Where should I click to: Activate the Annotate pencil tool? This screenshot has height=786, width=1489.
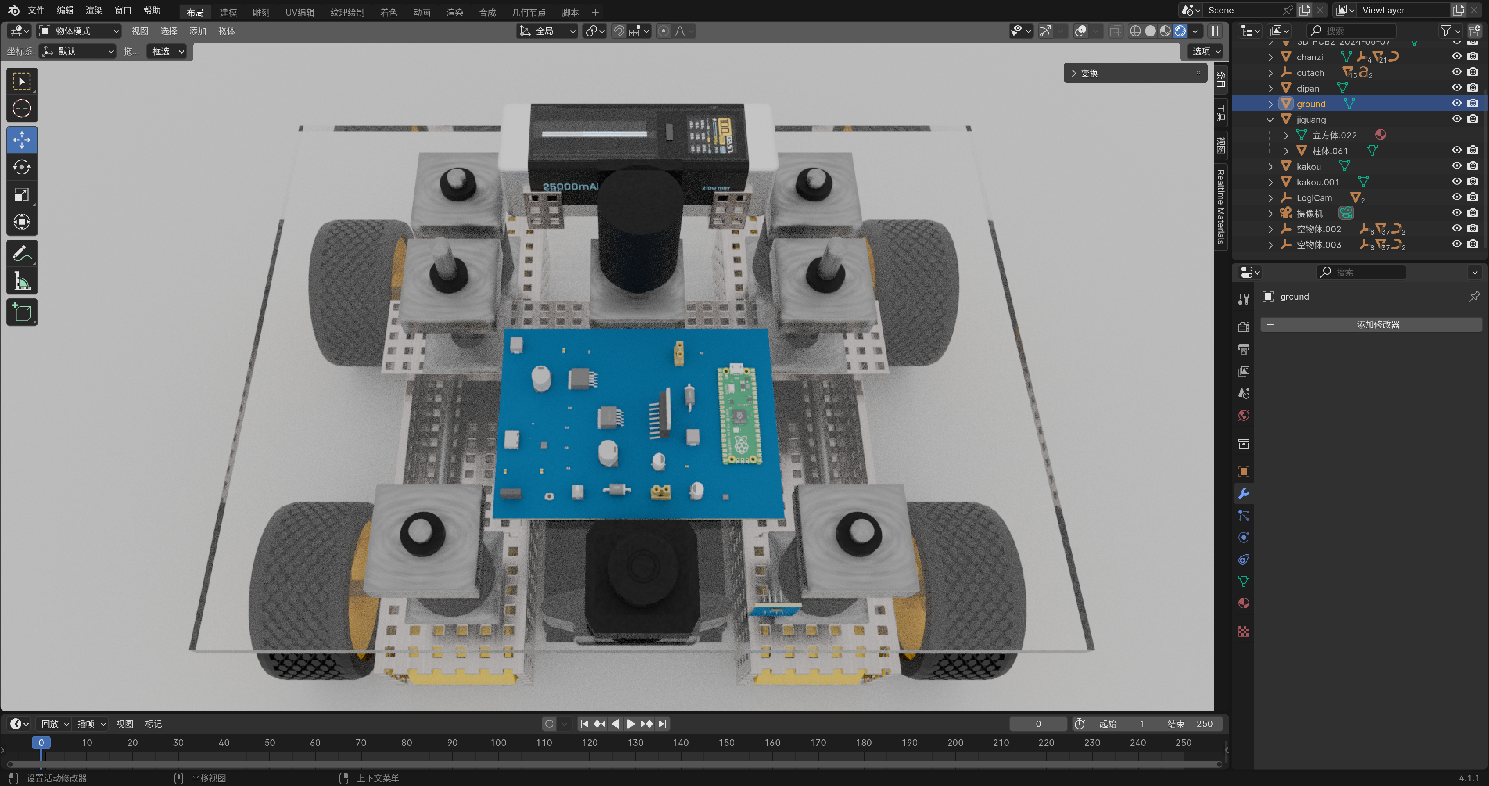tap(22, 253)
